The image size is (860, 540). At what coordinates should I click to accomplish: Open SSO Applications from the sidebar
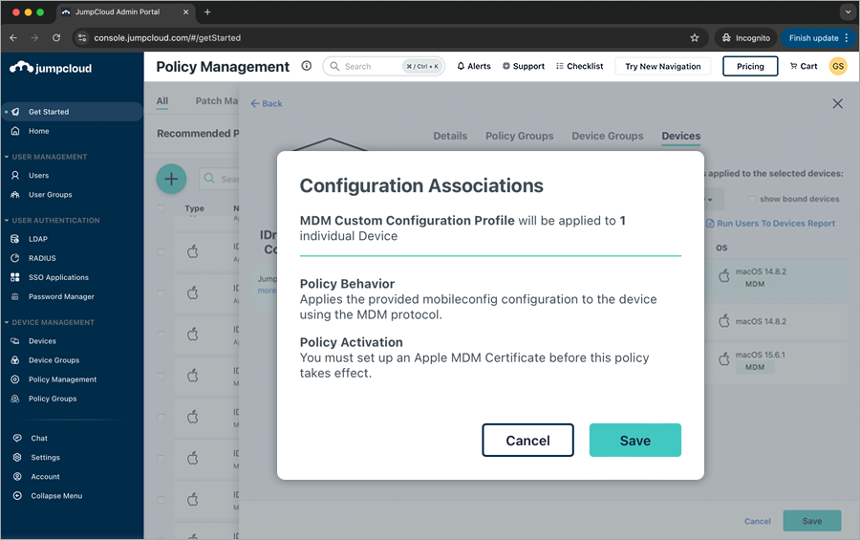58,277
